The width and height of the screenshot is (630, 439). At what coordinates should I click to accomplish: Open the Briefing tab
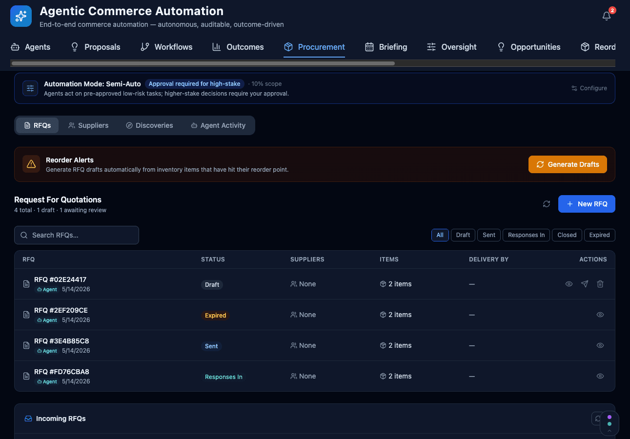[x=386, y=47]
